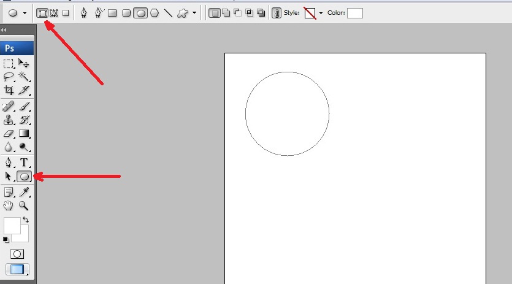Select the Rectangular Marquee tool
This screenshot has height=284, width=512.
pyautogui.click(x=8, y=63)
